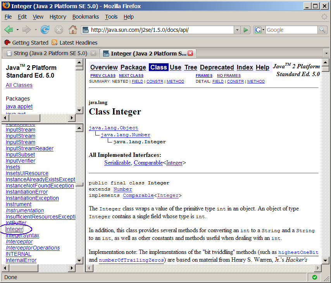Open the forward history dropdown arrow

tap(36, 30)
